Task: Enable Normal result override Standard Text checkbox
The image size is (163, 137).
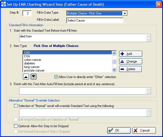Action: coord(16,106)
